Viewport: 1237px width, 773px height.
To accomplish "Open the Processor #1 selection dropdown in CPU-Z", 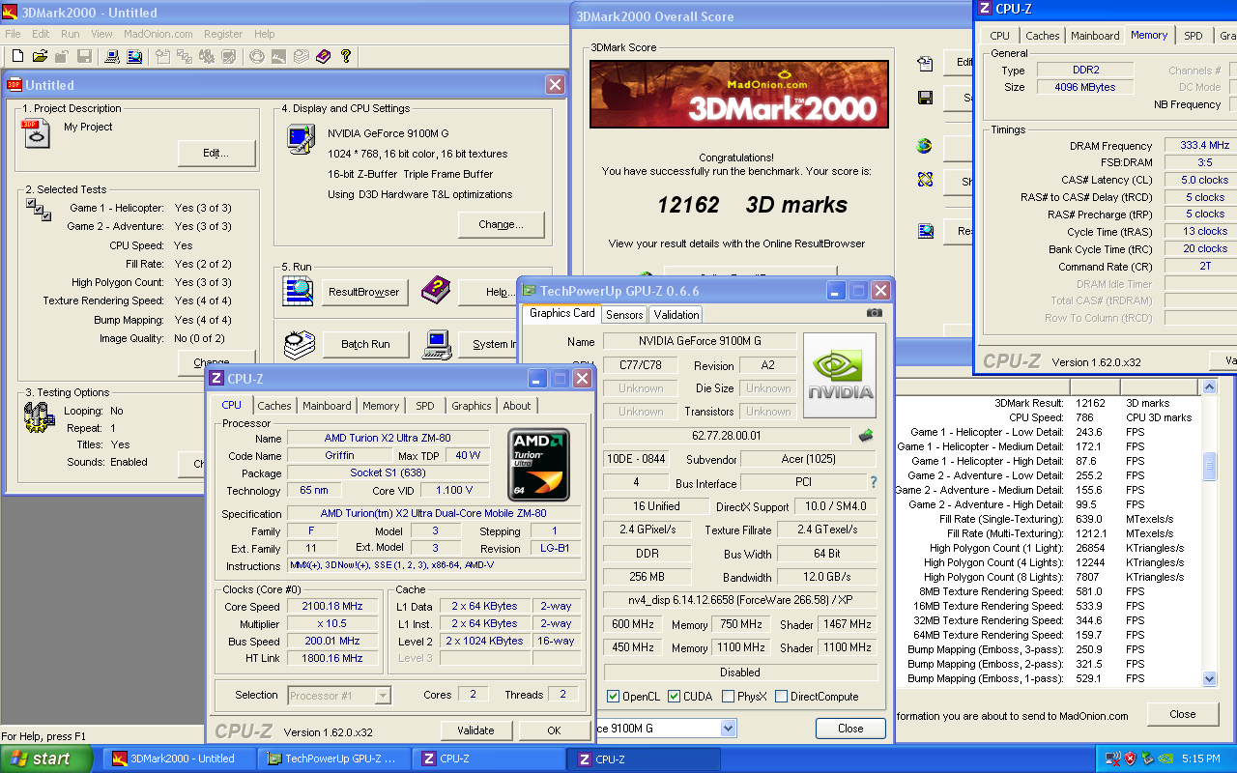I will (x=383, y=695).
